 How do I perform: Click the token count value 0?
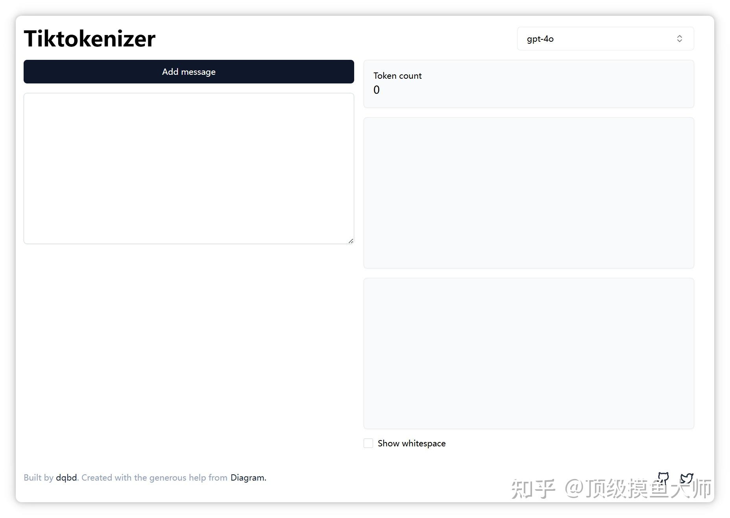(x=377, y=90)
